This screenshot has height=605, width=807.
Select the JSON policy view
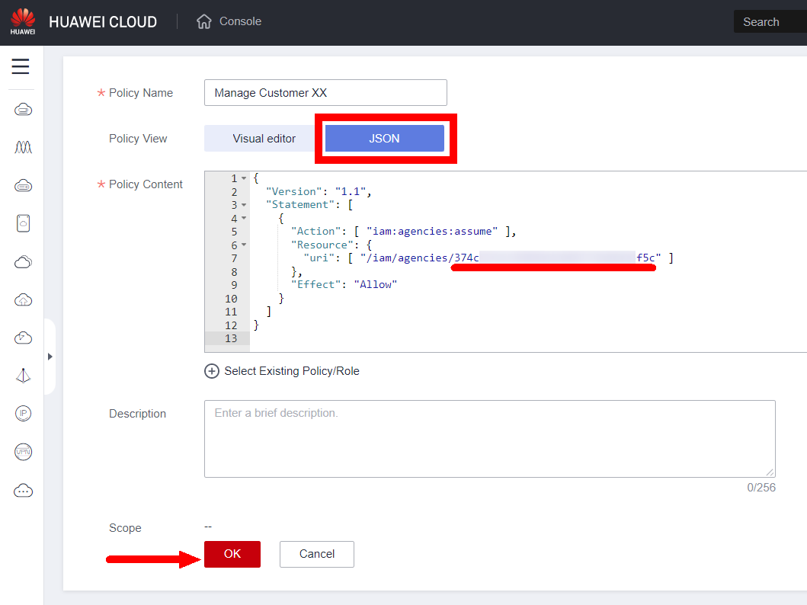pyautogui.click(x=384, y=139)
